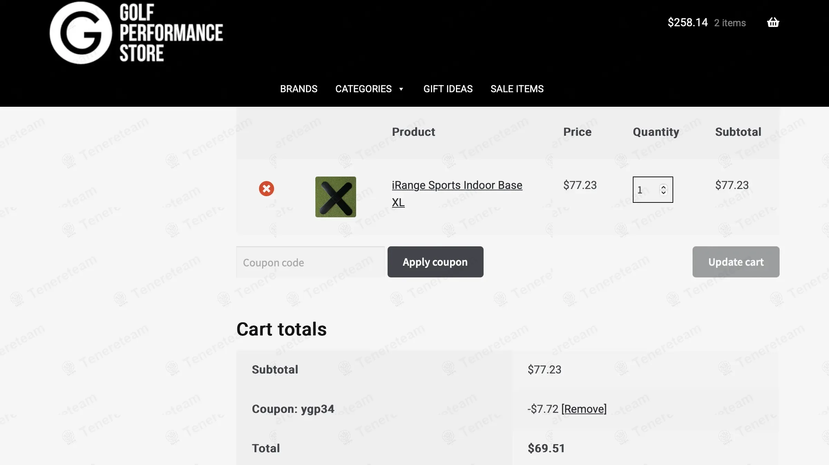Go to Gift Ideas page
The image size is (829, 465).
tap(448, 89)
